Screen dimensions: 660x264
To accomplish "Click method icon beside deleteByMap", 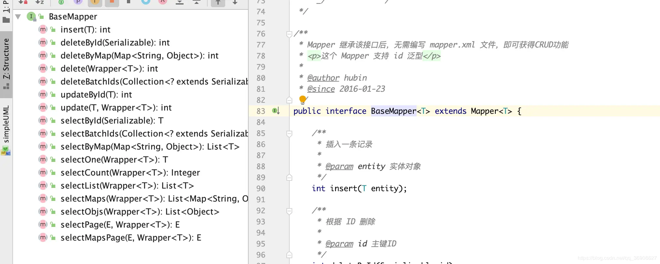I will coord(43,56).
